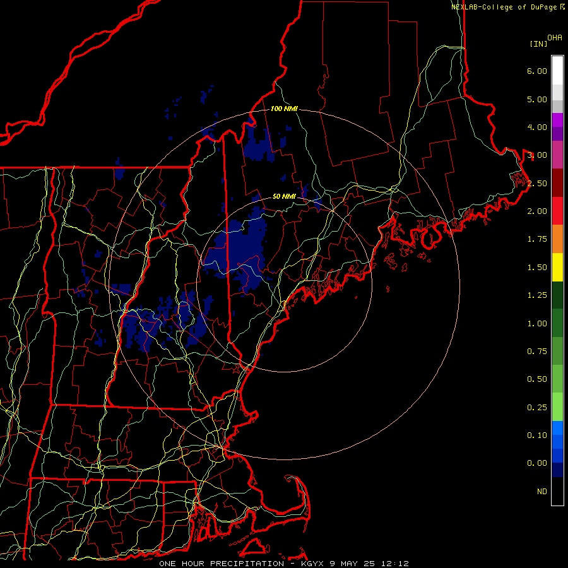Screen dimensions: 568x568
Task: Click the "9 MAY 25" date in caption
Action: [x=353, y=564]
